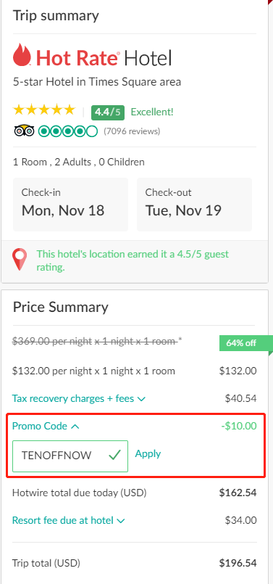Click the 64% off green badge
Screen dimensions: 273x584
coord(243,343)
